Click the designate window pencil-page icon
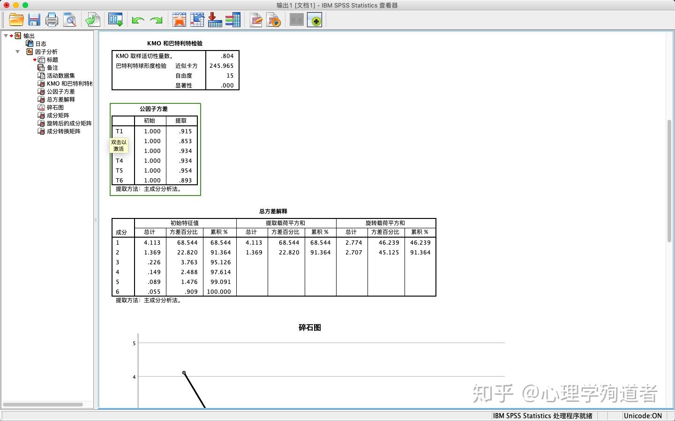Viewport: 675px width, 421px height. (x=256, y=20)
